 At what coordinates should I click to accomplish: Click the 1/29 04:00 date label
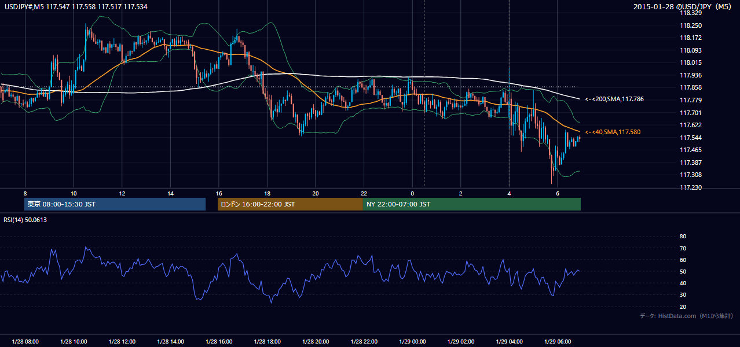509,342
